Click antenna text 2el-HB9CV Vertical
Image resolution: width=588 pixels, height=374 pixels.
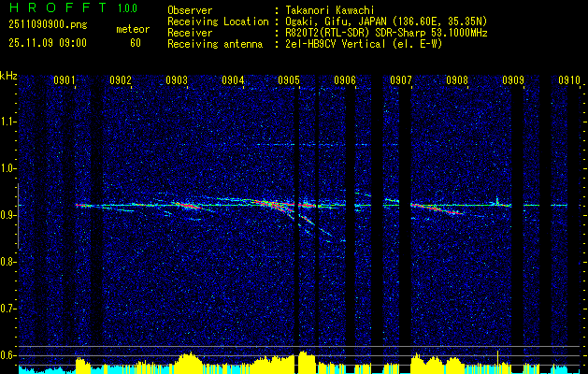pos(335,44)
